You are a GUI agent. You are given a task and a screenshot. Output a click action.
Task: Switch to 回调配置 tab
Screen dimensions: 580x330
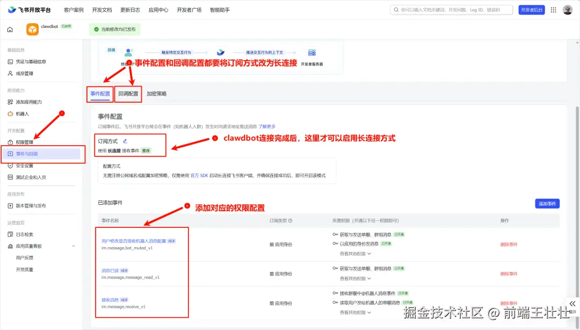click(x=128, y=94)
